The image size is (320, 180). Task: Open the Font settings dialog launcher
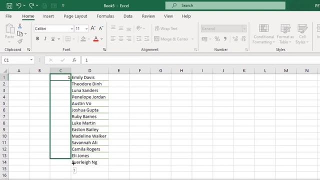[x=104, y=49]
